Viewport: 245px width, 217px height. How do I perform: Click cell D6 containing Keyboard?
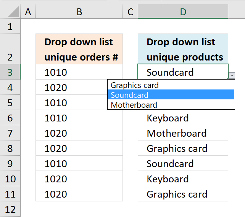pos(183,118)
